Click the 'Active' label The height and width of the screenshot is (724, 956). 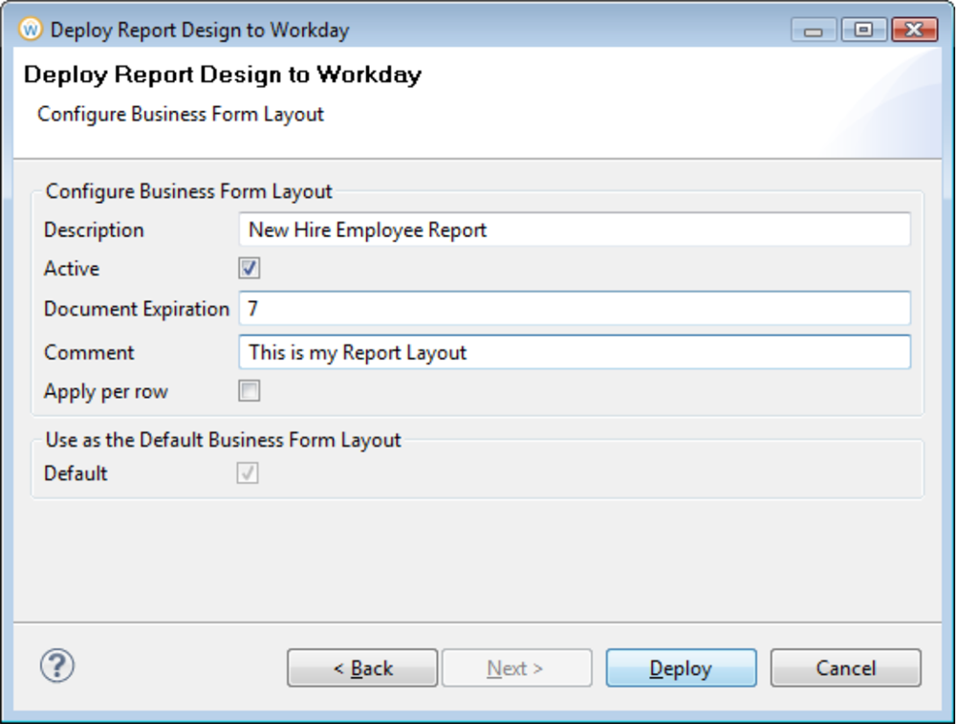(72, 269)
